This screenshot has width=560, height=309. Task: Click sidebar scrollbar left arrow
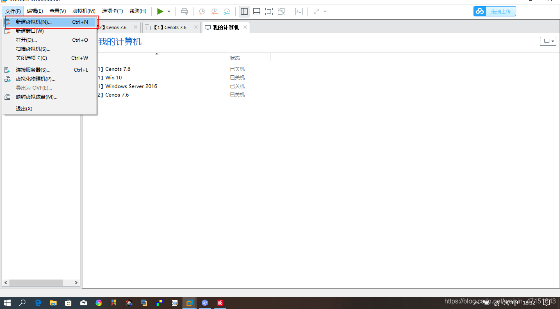[6, 282]
